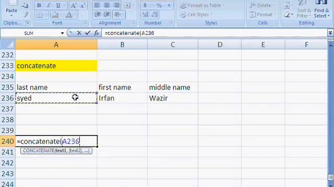The image size is (334, 187).
Task: Cancel the formula entry with the X icon
Action: pyautogui.click(x=79, y=33)
